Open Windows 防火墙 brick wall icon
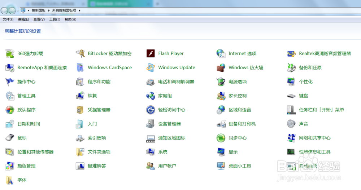Screen dimensions: 361x190 pyautogui.click(x=221, y=68)
